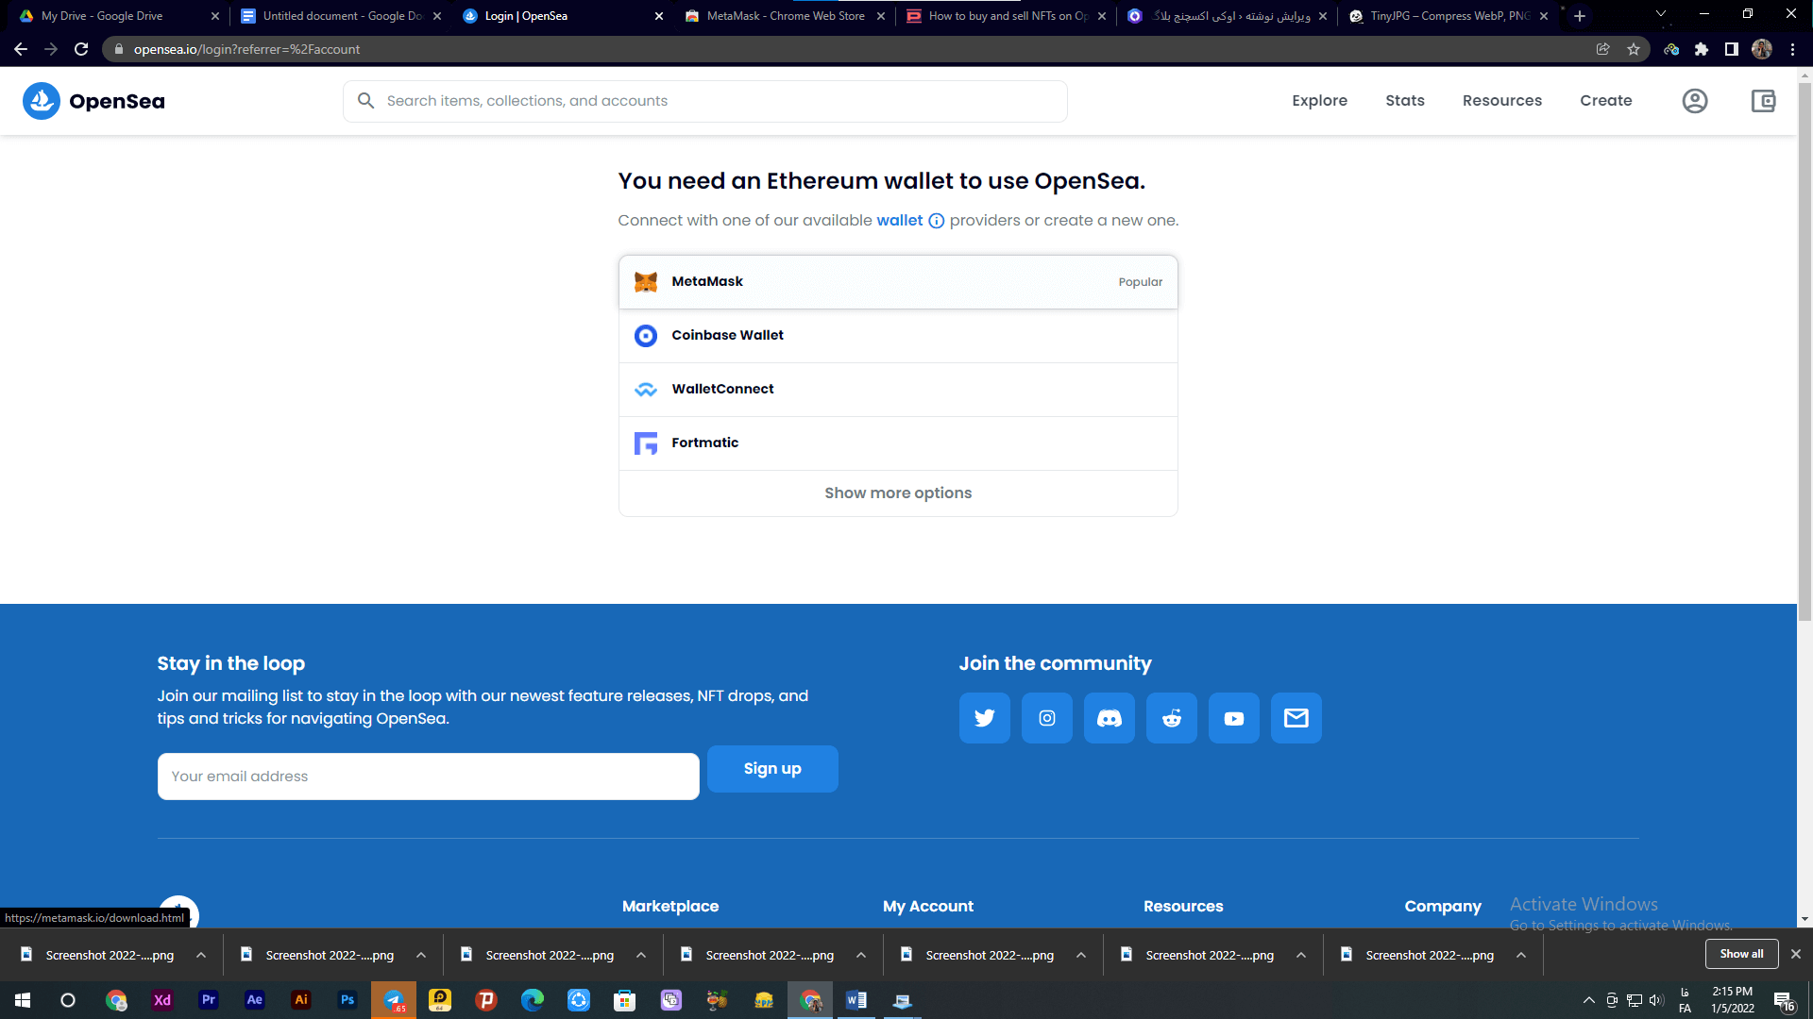Open Chrome three-dot menu

pos(1792,49)
